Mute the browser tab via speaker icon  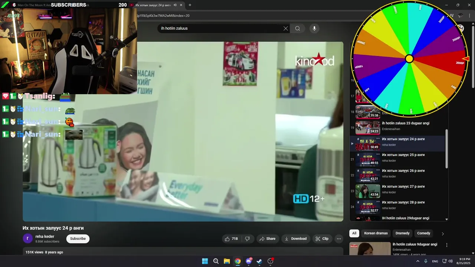175,5
